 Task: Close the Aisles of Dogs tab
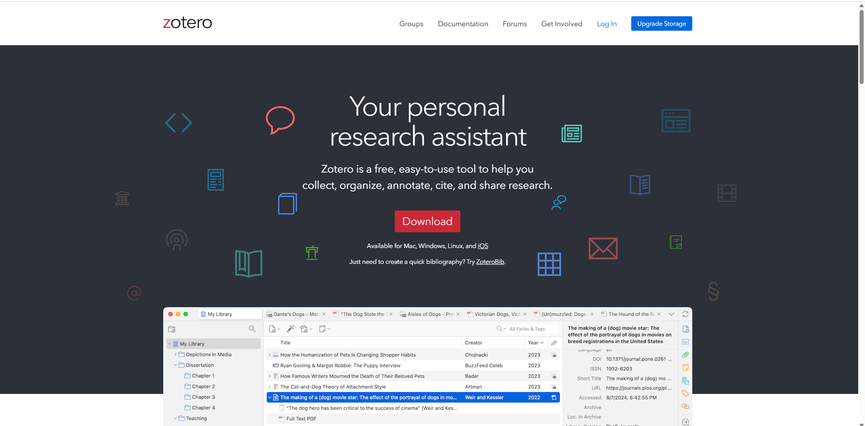[x=458, y=314]
